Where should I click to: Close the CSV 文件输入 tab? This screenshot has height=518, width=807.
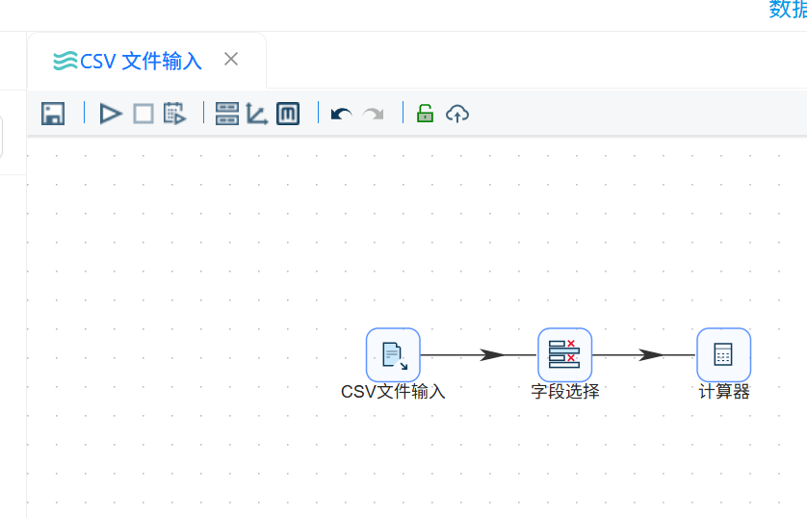coord(231,59)
